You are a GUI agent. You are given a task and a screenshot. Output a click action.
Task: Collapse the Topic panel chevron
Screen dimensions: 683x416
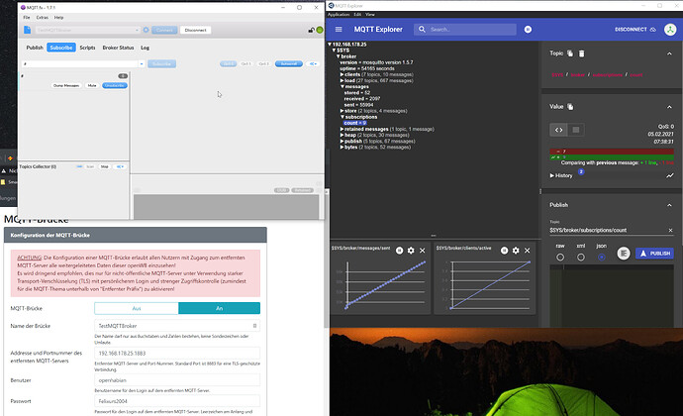(669, 53)
